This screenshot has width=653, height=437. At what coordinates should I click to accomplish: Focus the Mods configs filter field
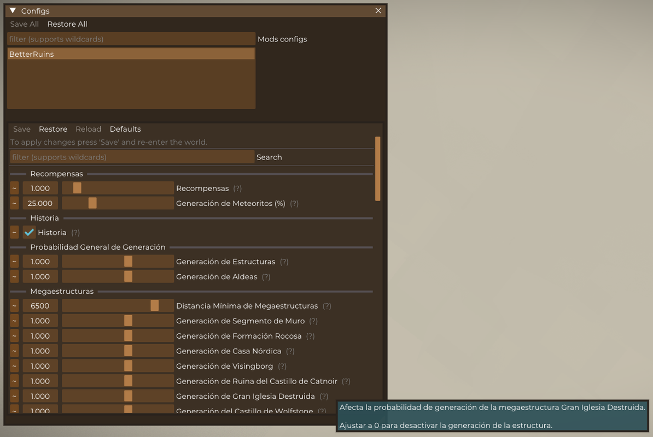click(131, 39)
